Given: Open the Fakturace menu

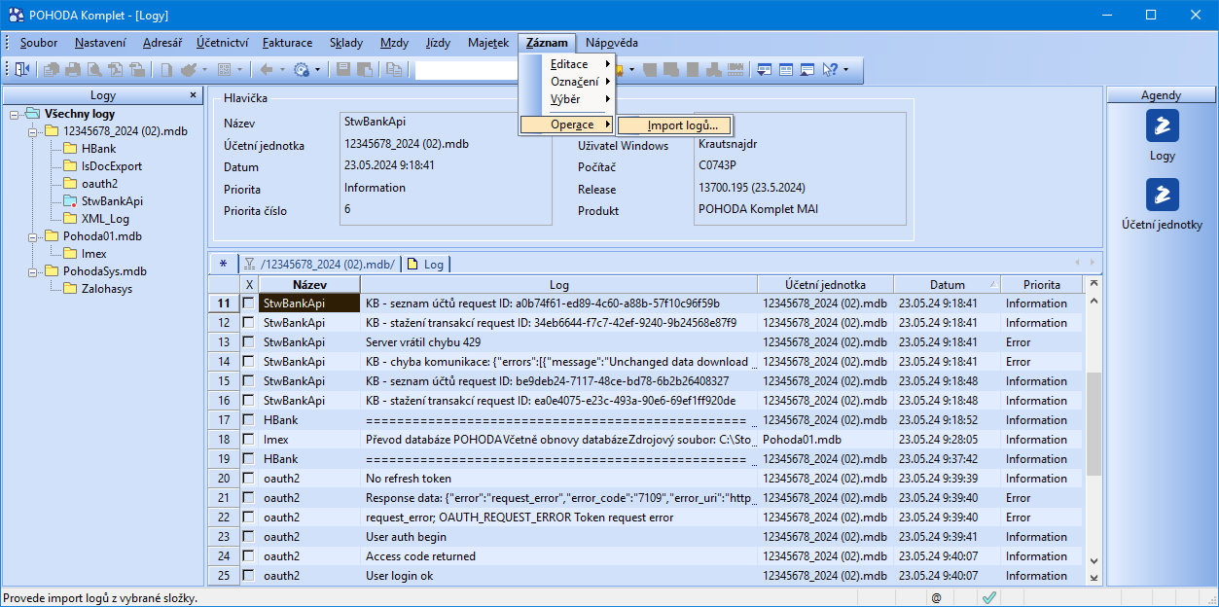Looking at the screenshot, I should pyautogui.click(x=288, y=43).
